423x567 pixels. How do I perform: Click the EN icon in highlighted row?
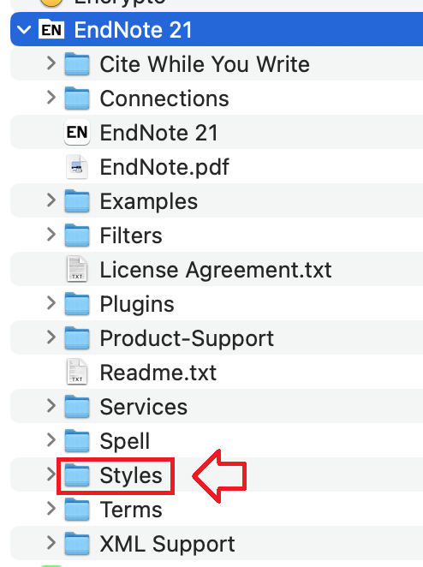pos(51,29)
